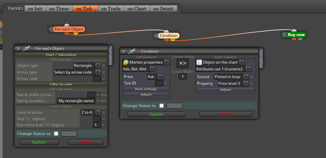
Task: Click the top input connector of Condition node
Action: coord(166,32)
